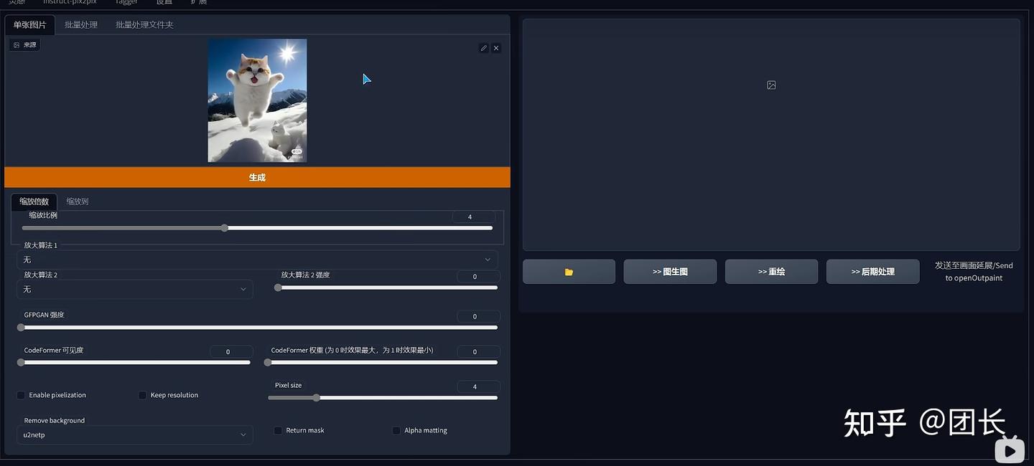Image resolution: width=1034 pixels, height=466 pixels.
Task: Open 放大算法 1 dropdown
Action: [257, 260]
